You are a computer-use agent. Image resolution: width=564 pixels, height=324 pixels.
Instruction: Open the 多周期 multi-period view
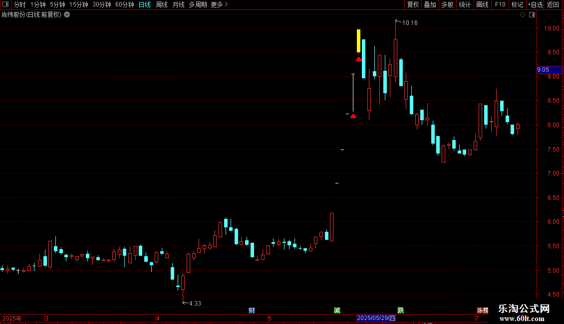click(x=198, y=4)
